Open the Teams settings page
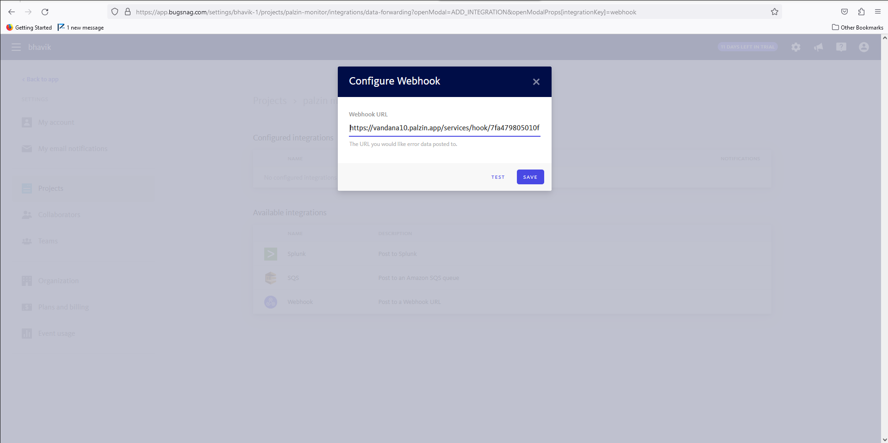The width and height of the screenshot is (888, 443). point(48,241)
